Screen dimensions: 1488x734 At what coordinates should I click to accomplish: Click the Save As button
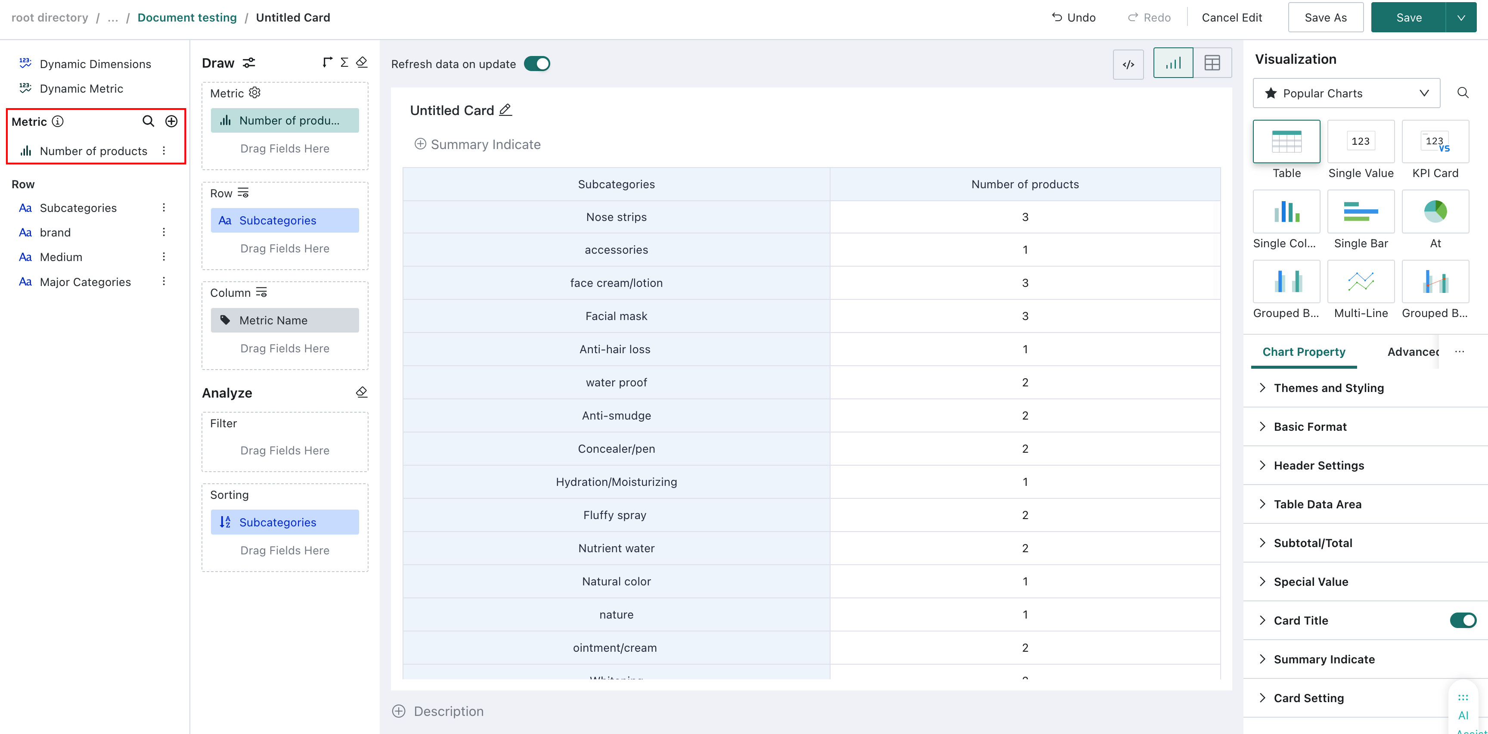tap(1325, 17)
